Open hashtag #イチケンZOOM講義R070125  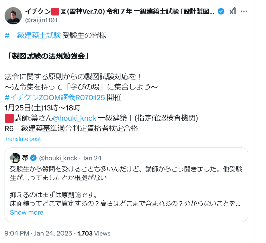(55, 98)
